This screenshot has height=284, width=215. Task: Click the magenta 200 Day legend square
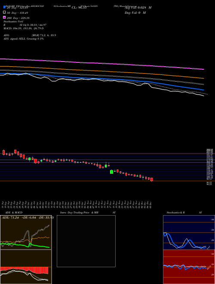click(4, 18)
